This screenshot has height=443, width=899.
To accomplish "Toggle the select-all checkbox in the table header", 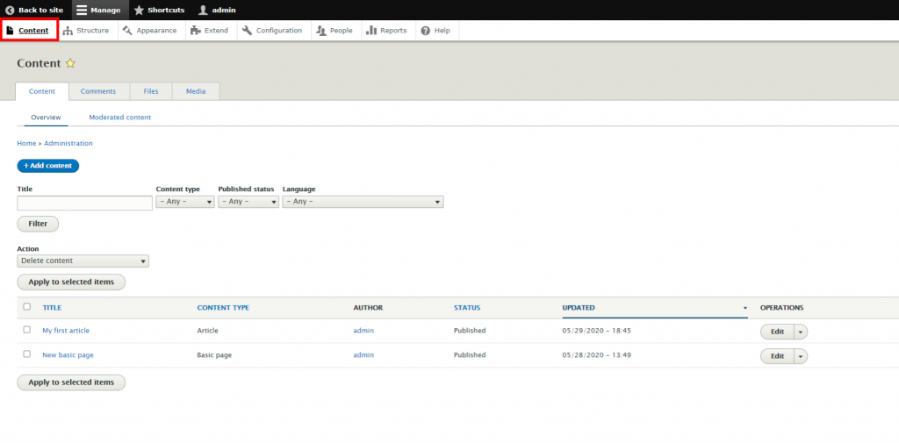I will pos(26,307).
